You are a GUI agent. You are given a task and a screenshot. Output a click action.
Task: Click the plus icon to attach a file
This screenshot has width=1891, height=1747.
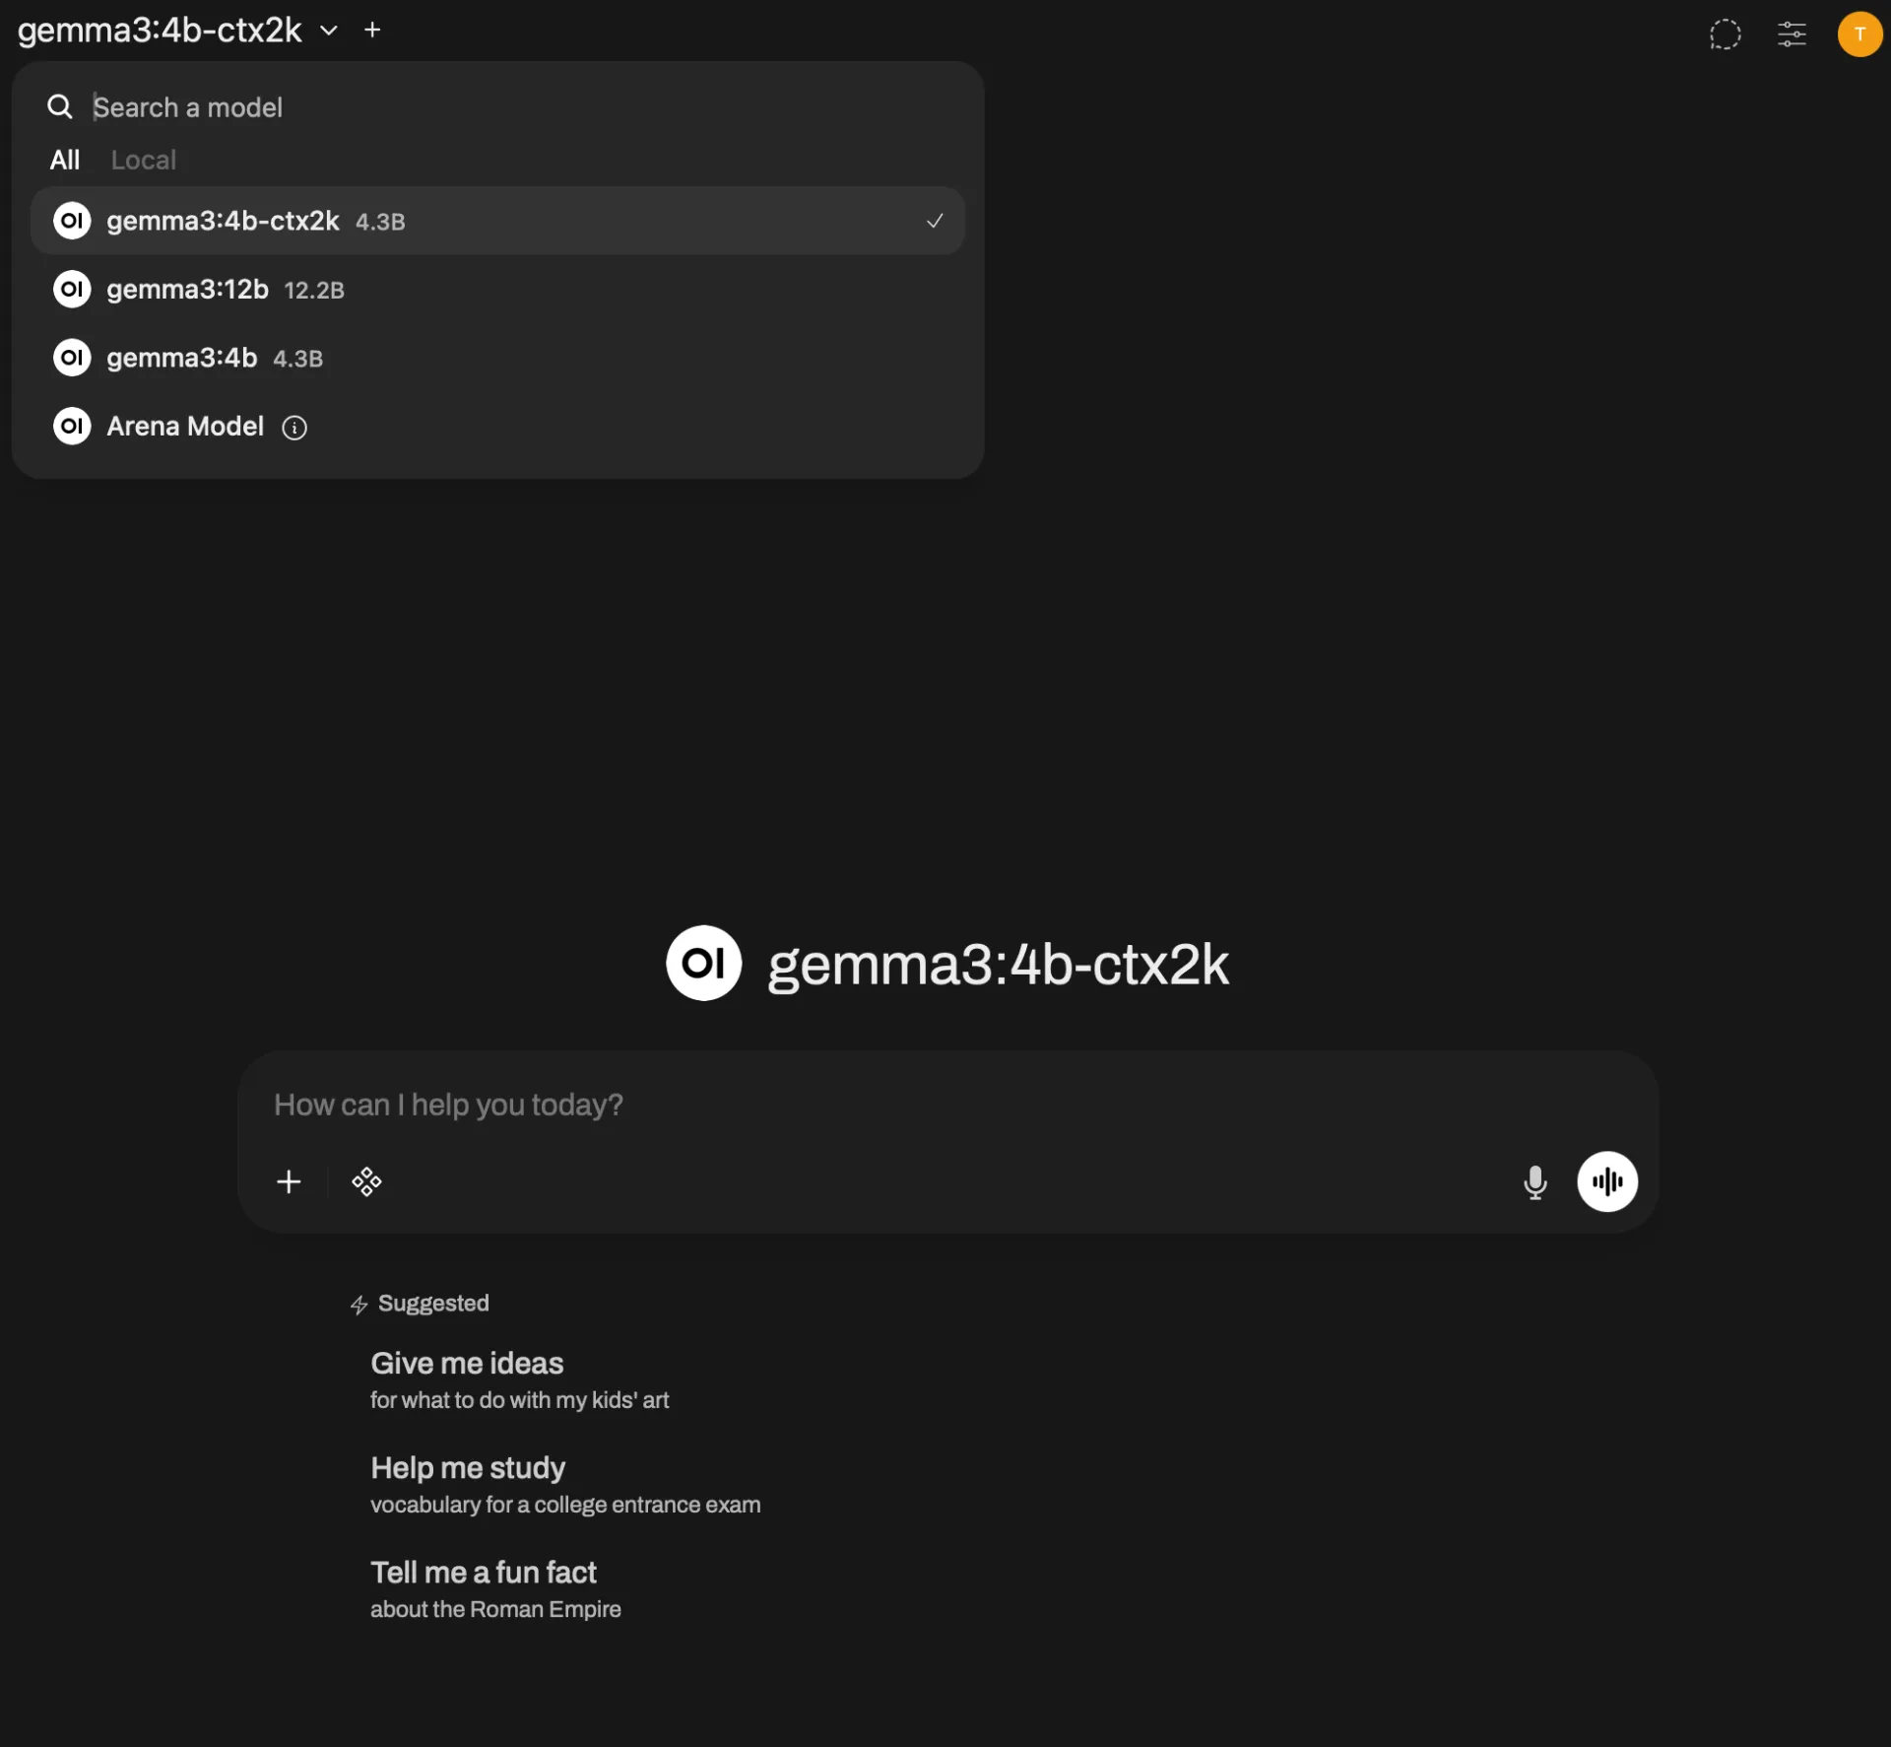click(x=289, y=1181)
